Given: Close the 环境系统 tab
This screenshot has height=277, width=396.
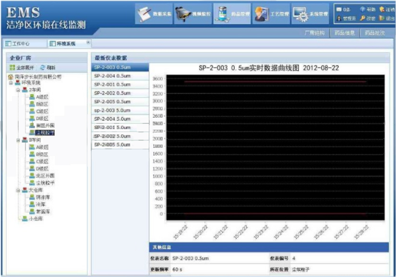Looking at the screenshot, I should (x=88, y=43).
